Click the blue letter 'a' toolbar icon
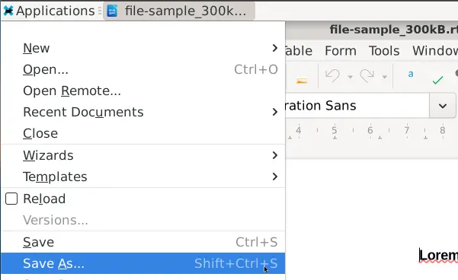The image size is (458, 280). [x=411, y=74]
